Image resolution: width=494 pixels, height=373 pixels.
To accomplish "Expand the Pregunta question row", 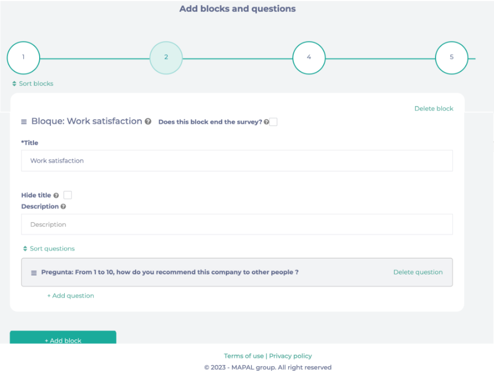I will pyautogui.click(x=170, y=273).
